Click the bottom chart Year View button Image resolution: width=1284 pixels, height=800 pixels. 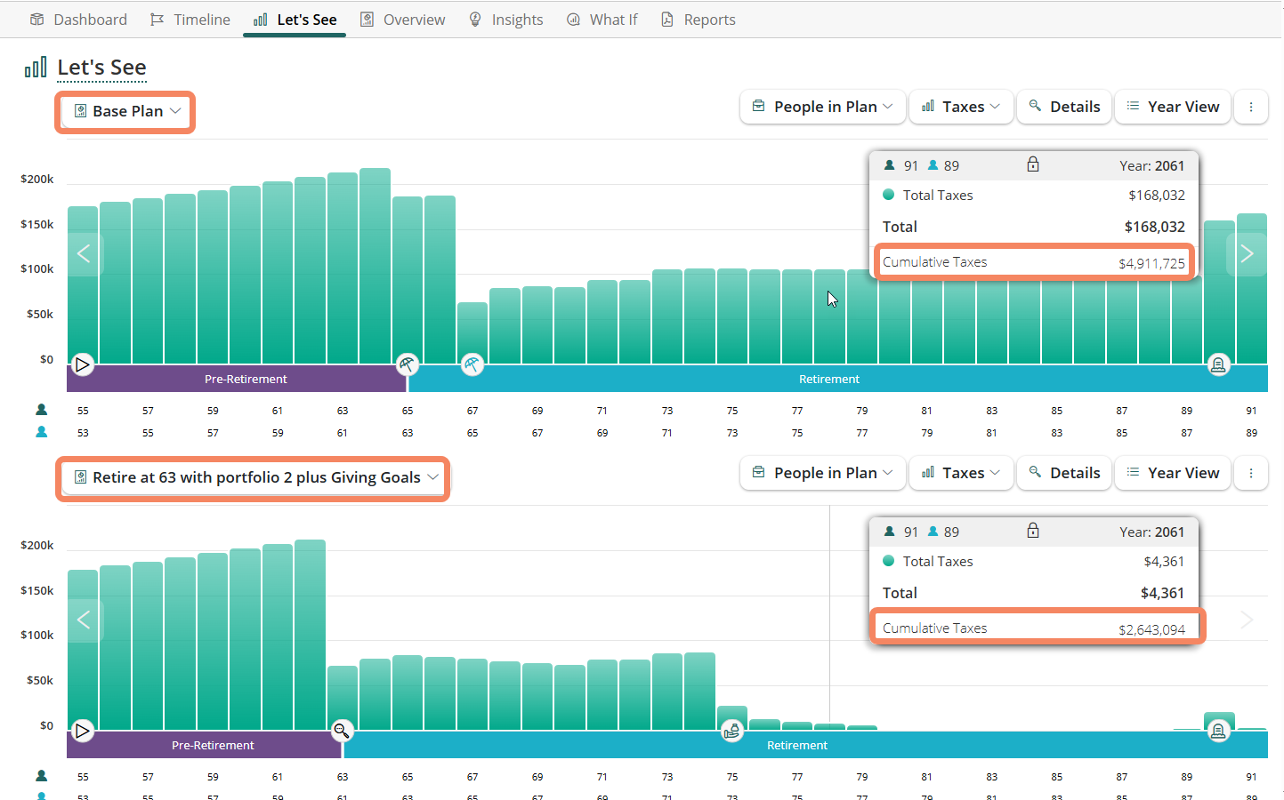tap(1173, 473)
